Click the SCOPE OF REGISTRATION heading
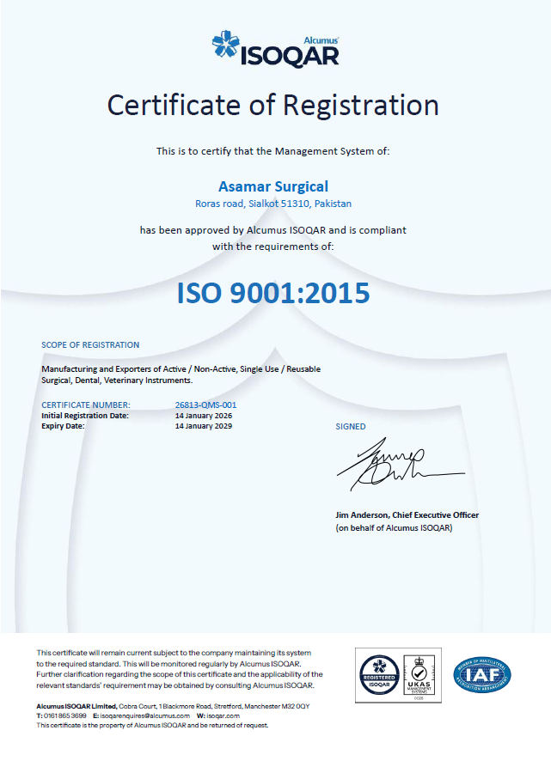The height and width of the screenshot is (773, 551). tap(90, 345)
